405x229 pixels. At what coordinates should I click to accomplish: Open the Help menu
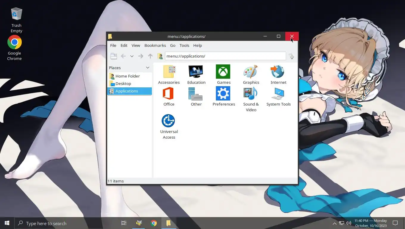[197, 45]
